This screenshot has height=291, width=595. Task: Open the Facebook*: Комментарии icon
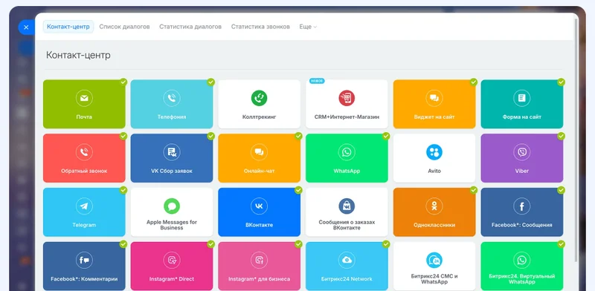pyautogui.click(x=84, y=261)
